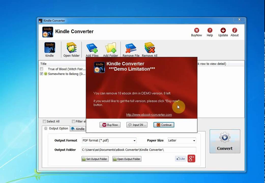Click the Remove All books icon

pos(150,48)
